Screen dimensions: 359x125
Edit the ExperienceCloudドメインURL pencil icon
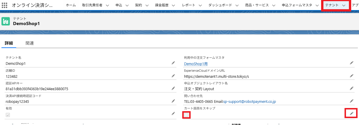point(351,75)
